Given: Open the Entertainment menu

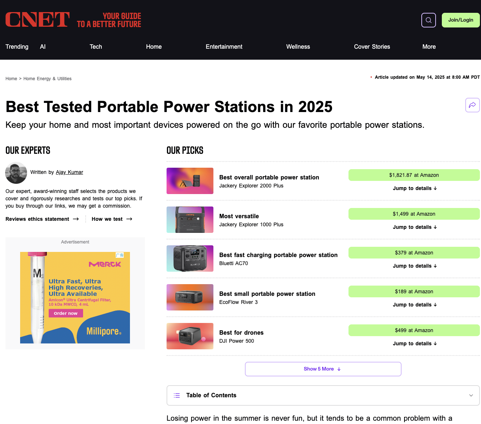Looking at the screenshot, I should click(224, 47).
